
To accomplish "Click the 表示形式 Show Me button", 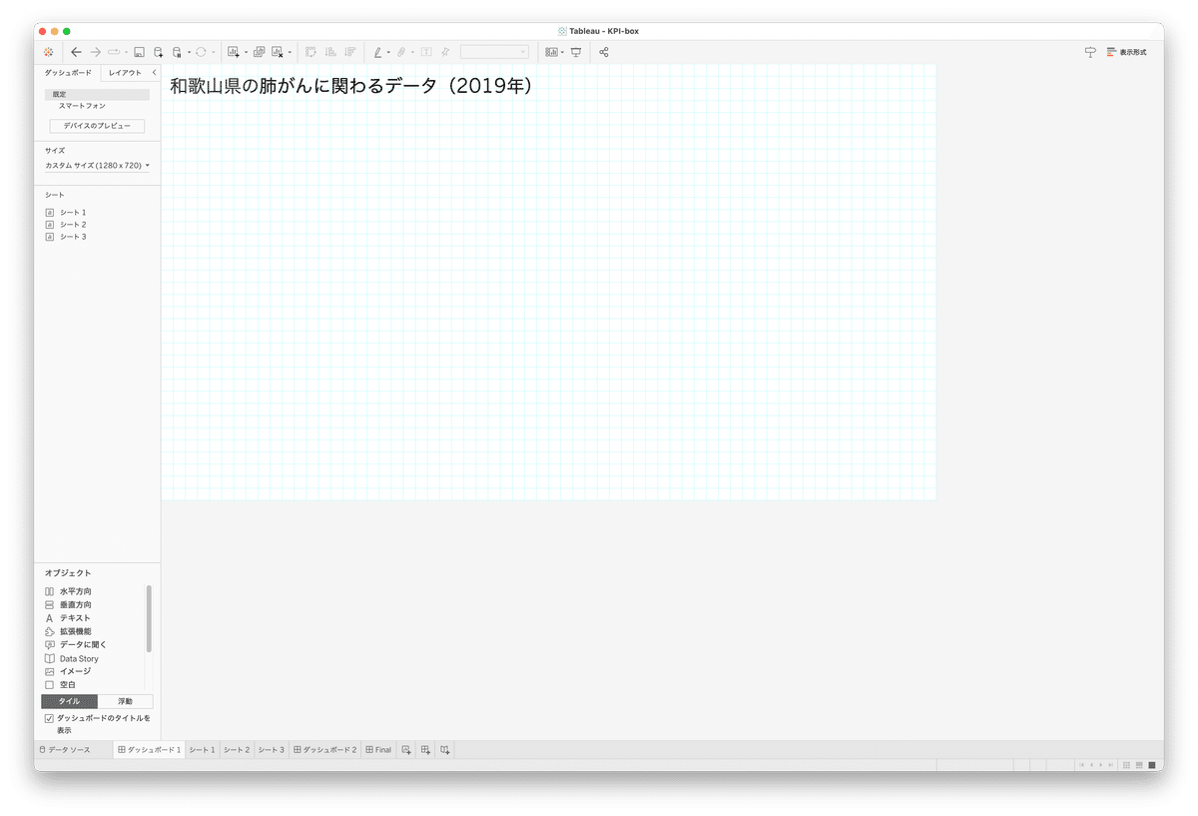I will pyautogui.click(x=1126, y=52).
